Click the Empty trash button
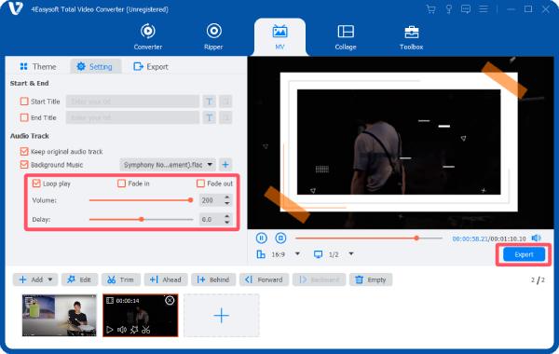Viewport: 559px width, 354px height. pos(371,279)
